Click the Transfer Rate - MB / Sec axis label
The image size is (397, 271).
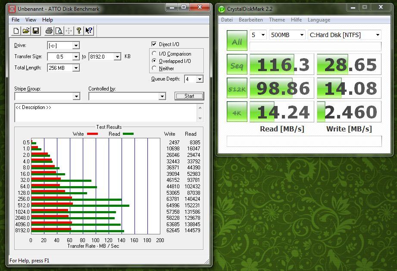pyautogui.click(x=93, y=246)
